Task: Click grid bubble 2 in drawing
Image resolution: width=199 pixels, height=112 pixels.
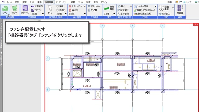Action: coord(102,26)
